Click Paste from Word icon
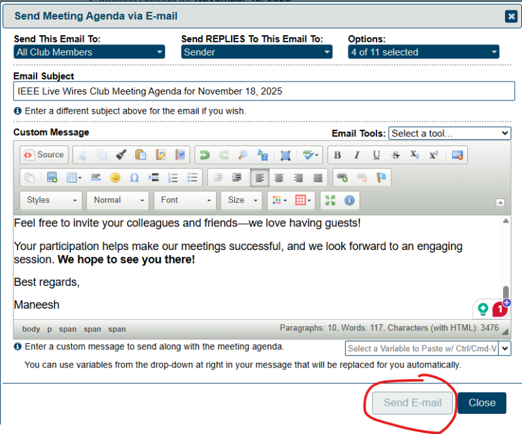Viewport: 522px width, 434px height. [180, 155]
